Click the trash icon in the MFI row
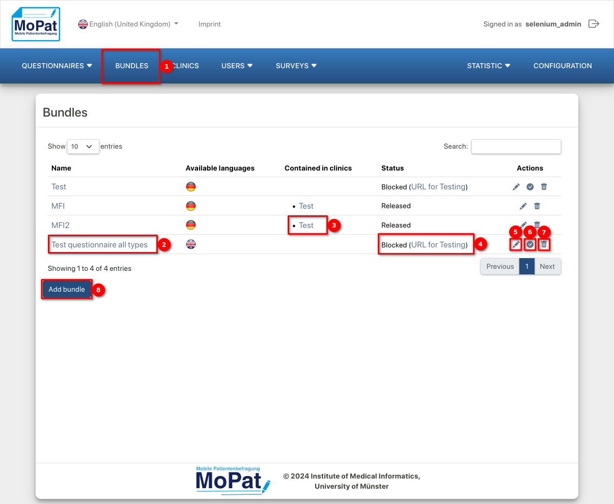614x504 pixels. [x=537, y=206]
